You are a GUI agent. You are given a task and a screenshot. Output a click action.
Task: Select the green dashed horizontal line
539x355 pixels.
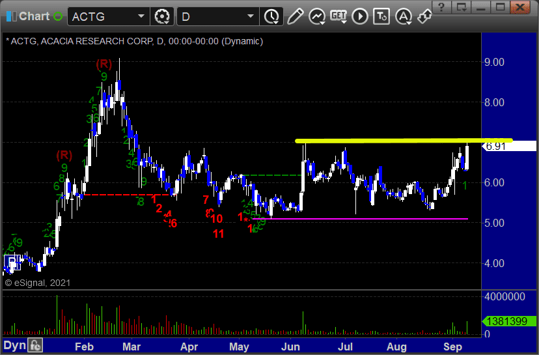(x=271, y=175)
